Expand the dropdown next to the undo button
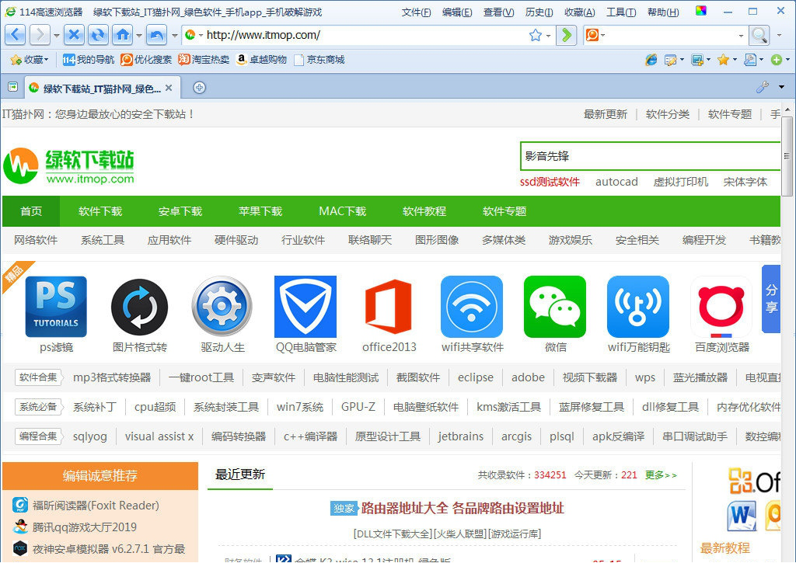Image resolution: width=796 pixels, height=584 pixels. click(174, 36)
